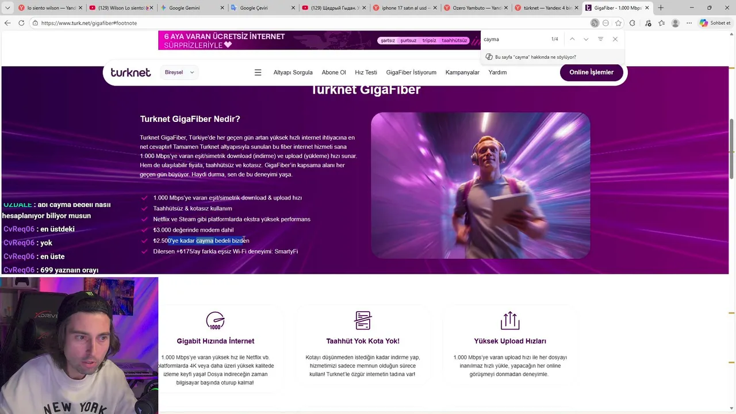The image size is (736, 414).
Task: Click the runner with headphones image
Action: pos(480,185)
